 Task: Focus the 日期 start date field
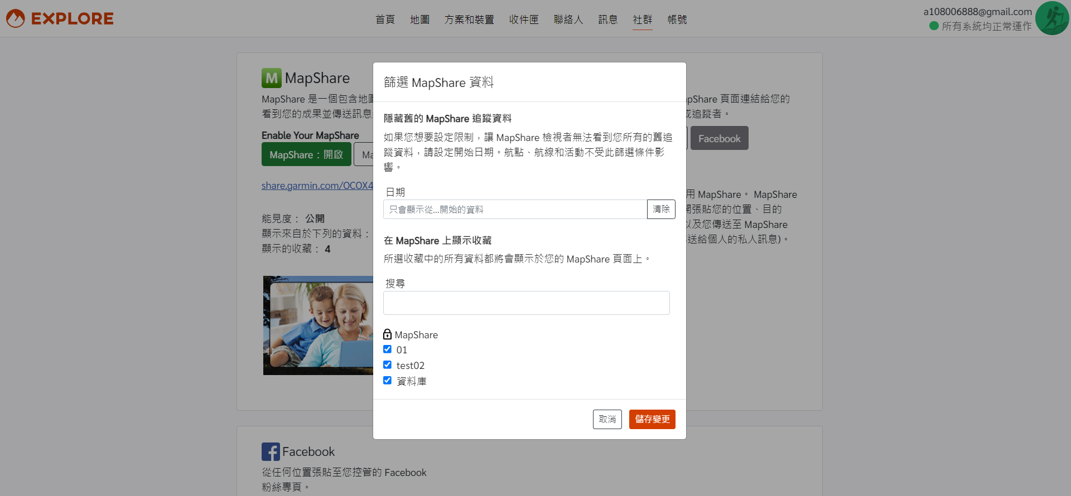tap(515, 210)
